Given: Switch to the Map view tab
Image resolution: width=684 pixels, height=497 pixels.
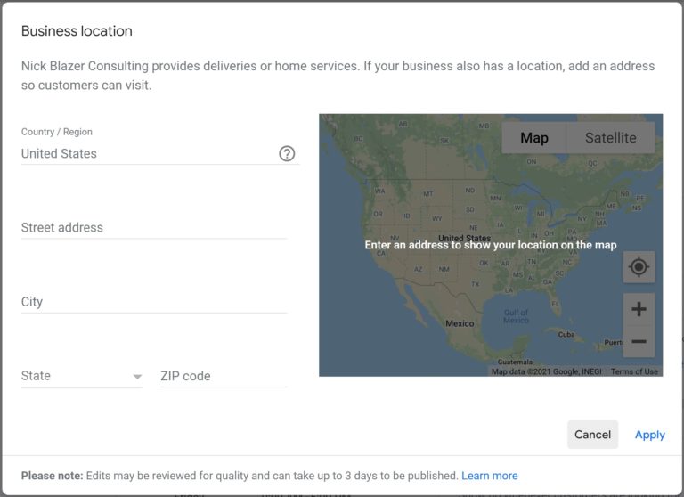Looking at the screenshot, I should coord(534,138).
